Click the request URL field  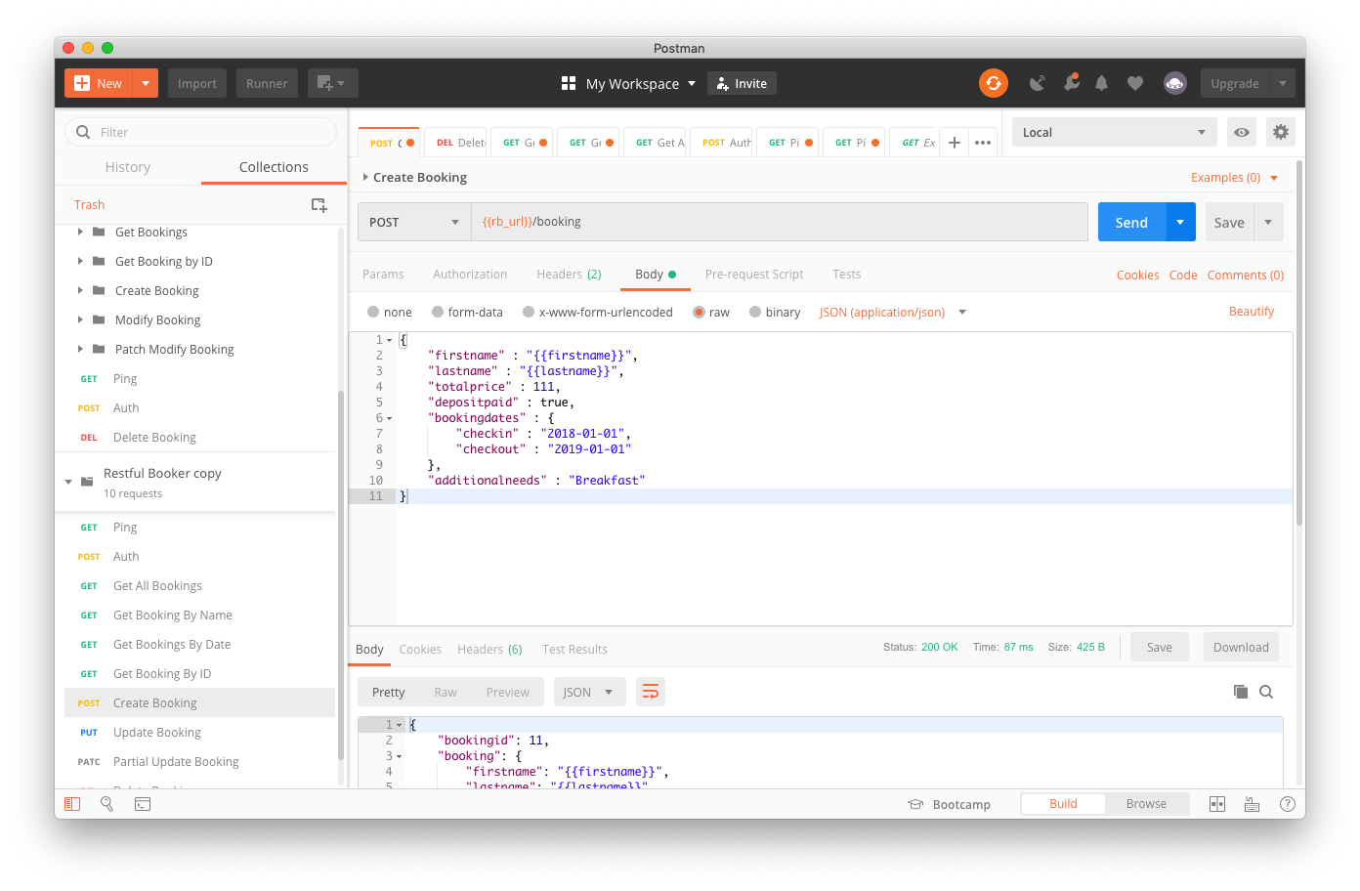pos(779,222)
